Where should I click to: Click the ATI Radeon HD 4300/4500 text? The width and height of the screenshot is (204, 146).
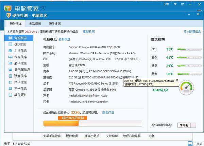[x=93, y=84]
